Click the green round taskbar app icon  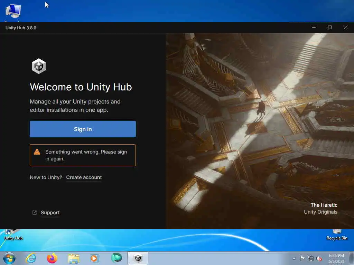tap(117, 258)
